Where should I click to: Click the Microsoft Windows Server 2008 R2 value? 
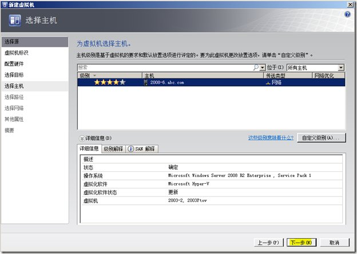pyautogui.click(x=240, y=175)
